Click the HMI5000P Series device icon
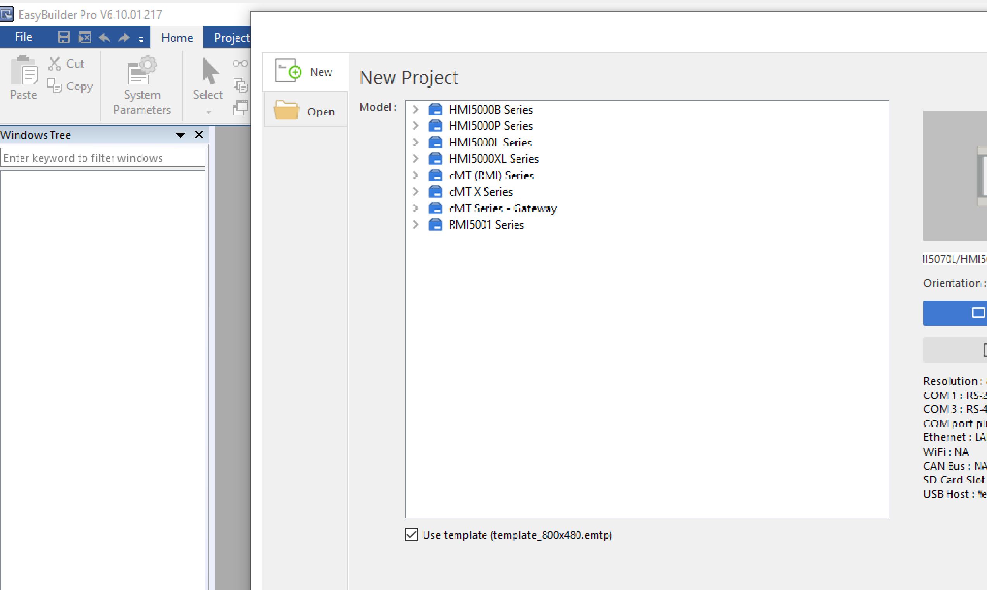987x590 pixels. click(x=436, y=126)
